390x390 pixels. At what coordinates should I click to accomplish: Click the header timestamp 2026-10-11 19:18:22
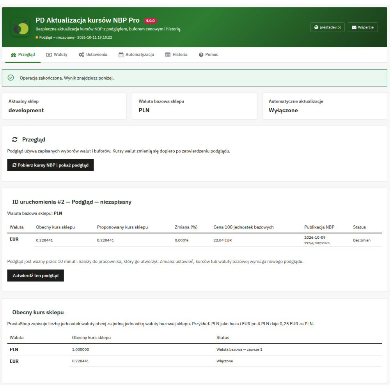(95, 37)
